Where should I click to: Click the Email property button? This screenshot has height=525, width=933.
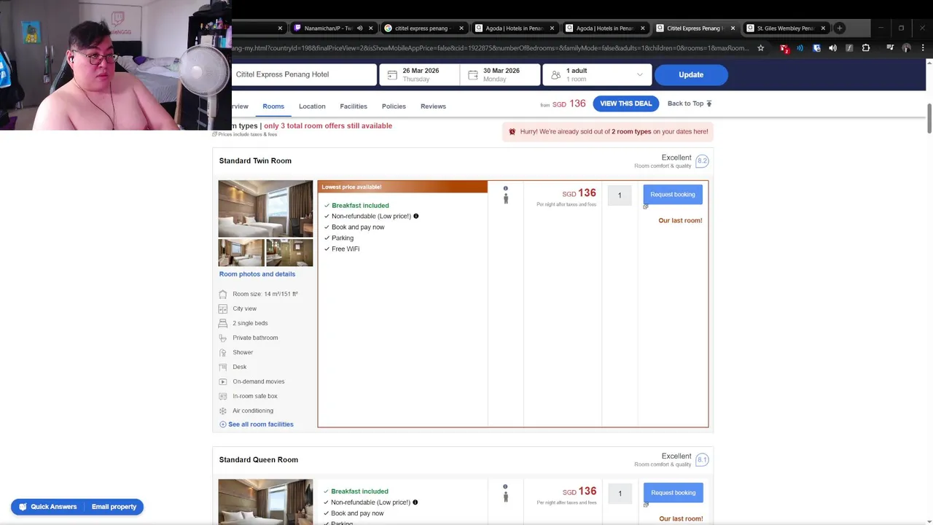[114, 507]
